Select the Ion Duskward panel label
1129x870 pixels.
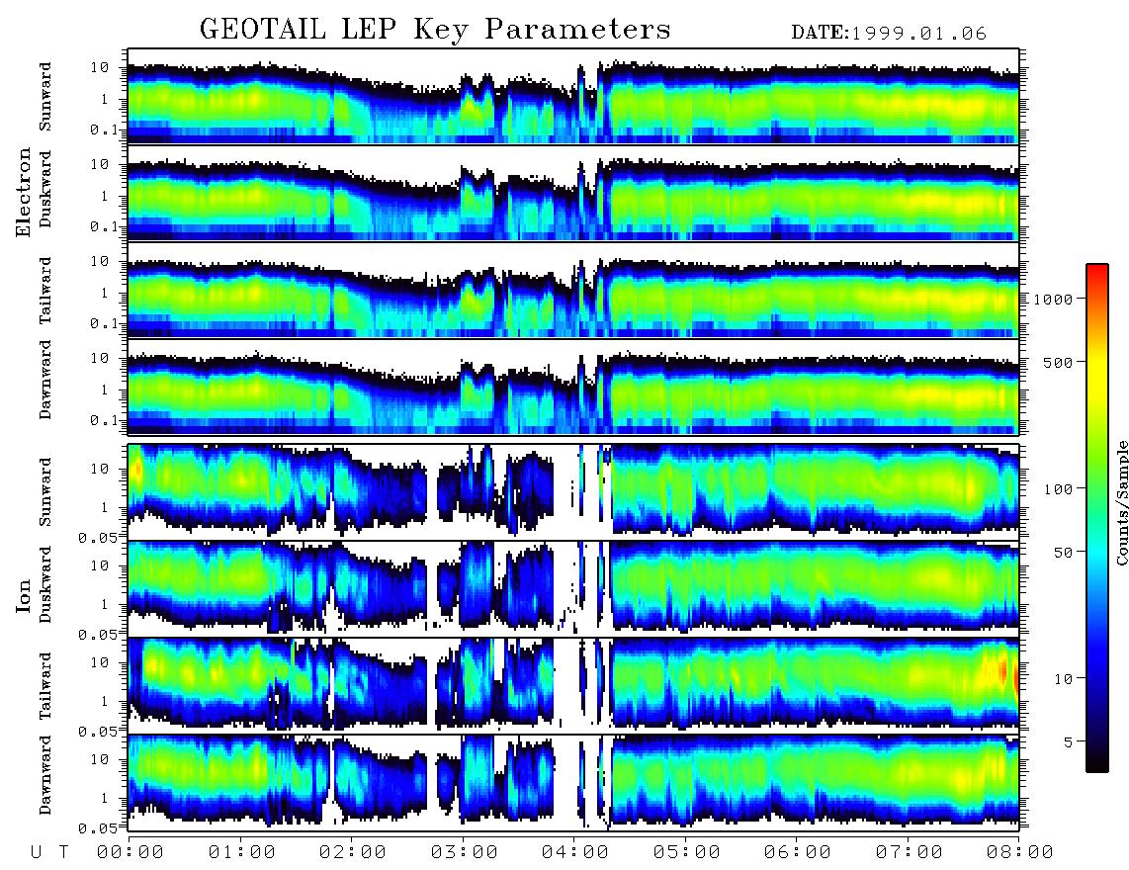[45, 584]
